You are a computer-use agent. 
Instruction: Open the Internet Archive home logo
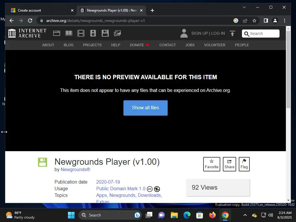[27, 33]
